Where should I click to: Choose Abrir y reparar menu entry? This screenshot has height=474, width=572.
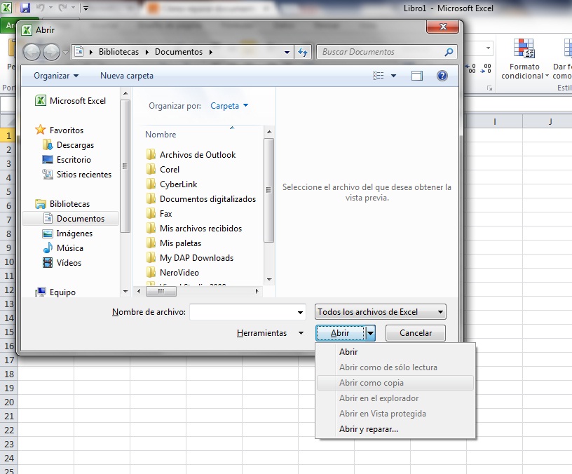(395, 429)
